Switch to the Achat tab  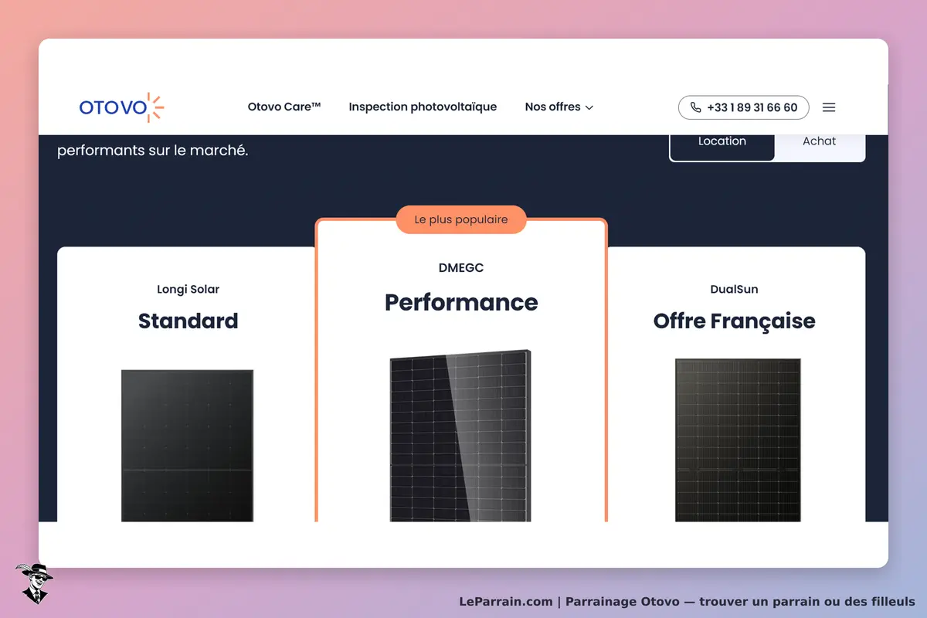point(819,145)
